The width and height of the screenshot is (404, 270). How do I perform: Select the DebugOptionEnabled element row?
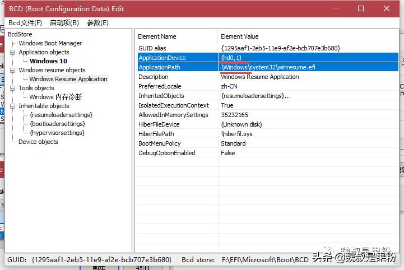[x=267, y=153]
